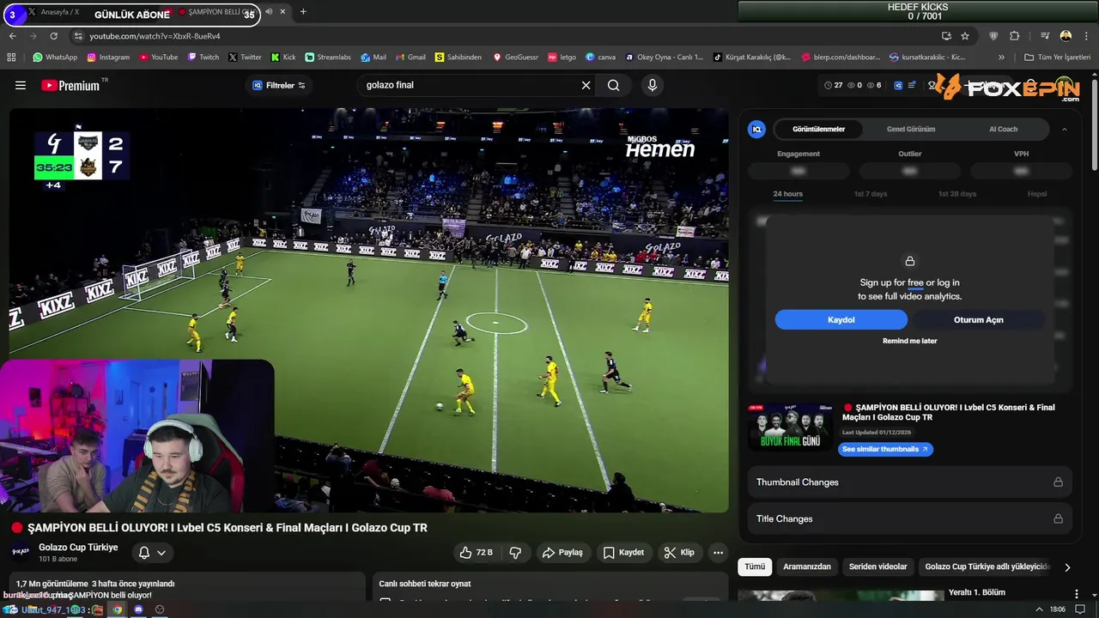Open more video actions three-dot button
This screenshot has width=1099, height=618.
coord(719,553)
